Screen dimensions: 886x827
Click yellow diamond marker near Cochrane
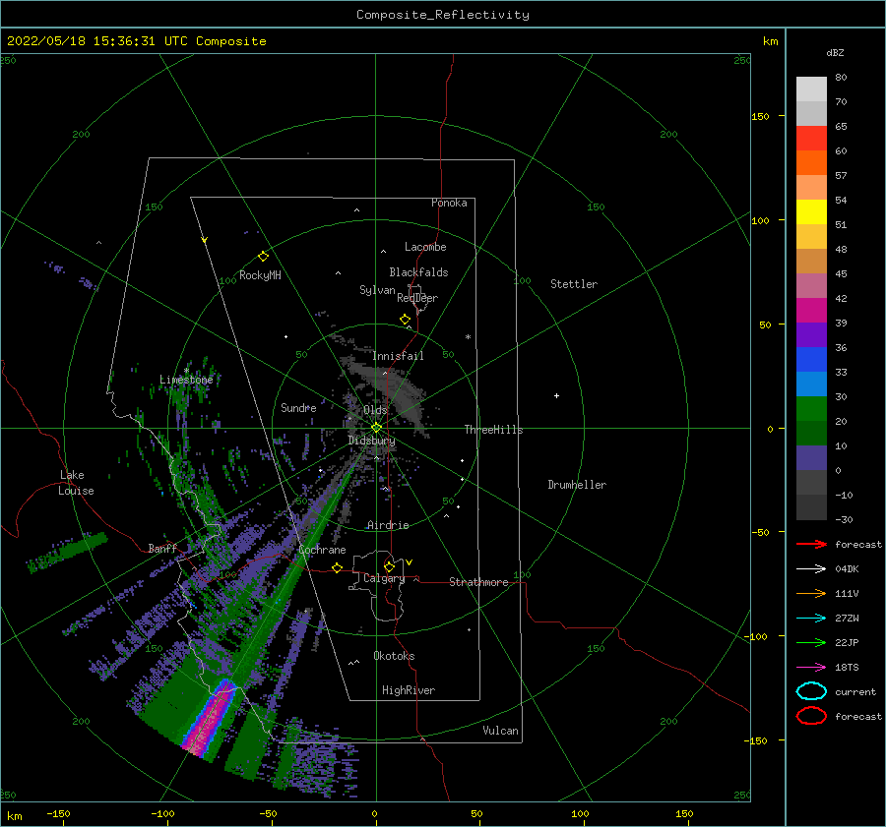(337, 567)
